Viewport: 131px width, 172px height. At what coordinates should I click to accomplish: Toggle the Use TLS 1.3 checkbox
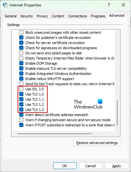point(21,110)
